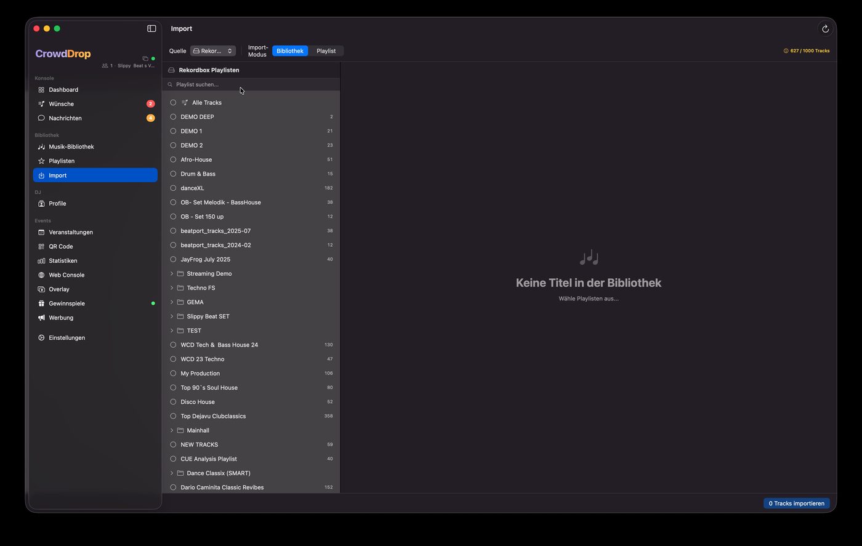
Task: Open the Quelle source dropdown
Action: 212,50
